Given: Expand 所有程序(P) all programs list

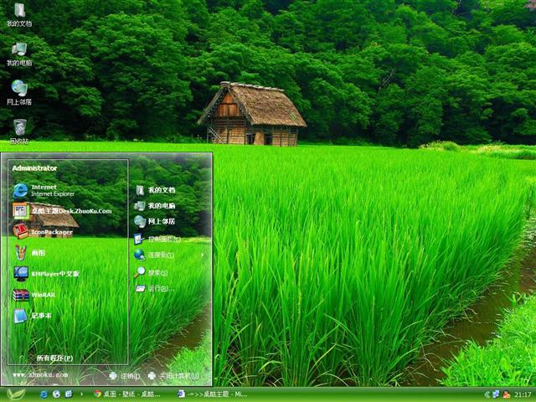Looking at the screenshot, I should [x=54, y=358].
